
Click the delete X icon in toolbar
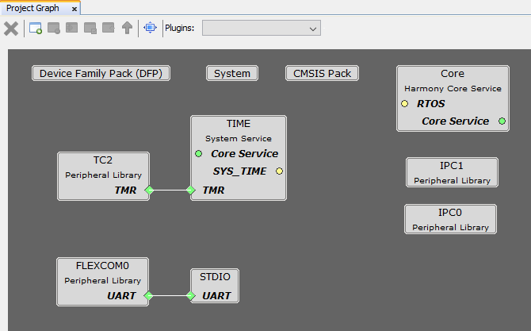point(11,29)
